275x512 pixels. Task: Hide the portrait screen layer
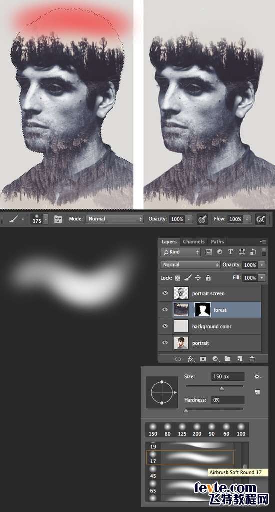[165, 293]
